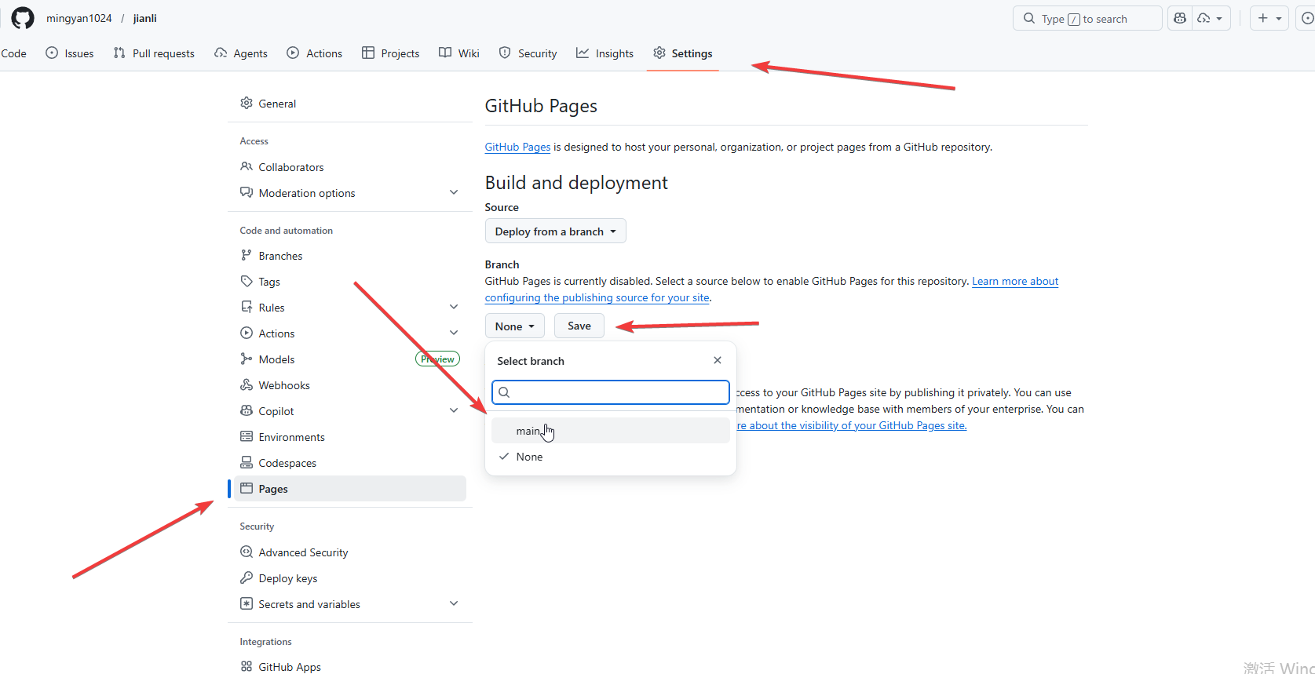Screen dimensions: 1315x674
Task: Click the GitHub logo icon
Action: click(x=23, y=18)
